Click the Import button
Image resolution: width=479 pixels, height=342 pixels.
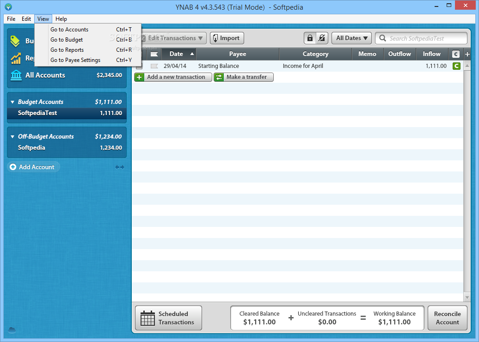(x=227, y=38)
